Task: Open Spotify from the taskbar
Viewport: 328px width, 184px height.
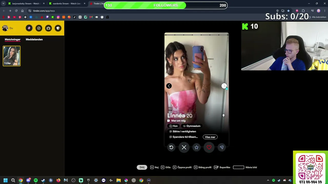Action: [x=36, y=180]
